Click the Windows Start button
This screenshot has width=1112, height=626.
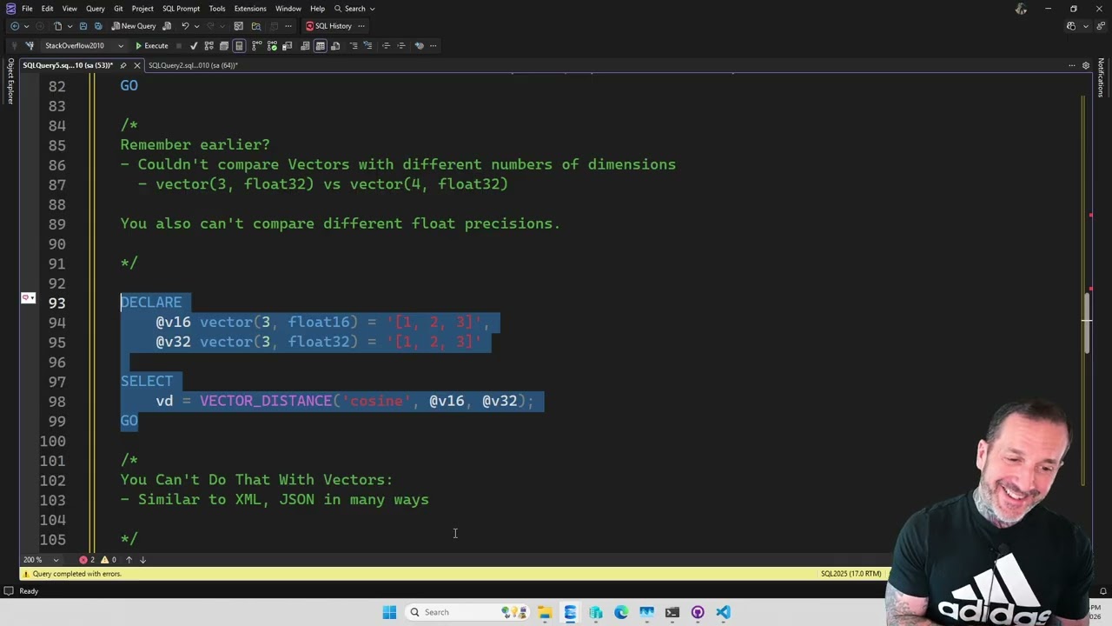click(x=389, y=612)
